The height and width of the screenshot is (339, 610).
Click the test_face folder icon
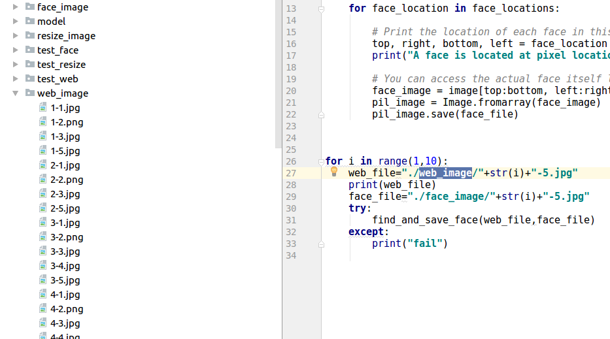point(30,50)
